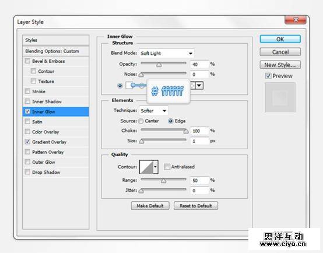Toggle the Preview checkbox

click(x=268, y=76)
